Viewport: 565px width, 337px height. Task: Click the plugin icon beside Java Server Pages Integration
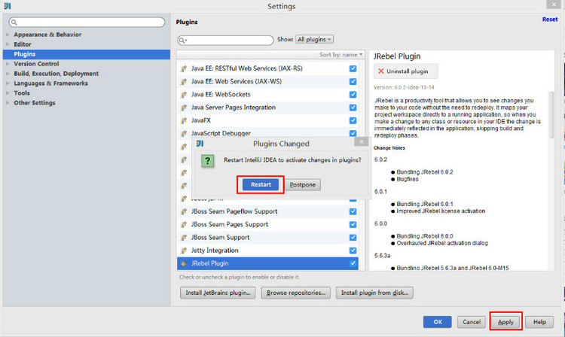pos(184,107)
